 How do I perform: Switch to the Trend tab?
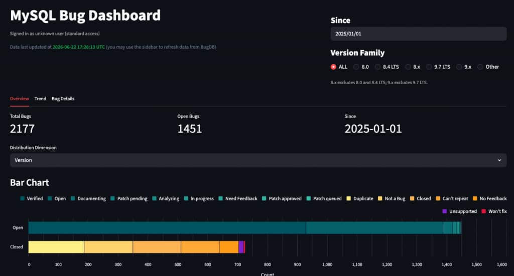[x=40, y=99]
